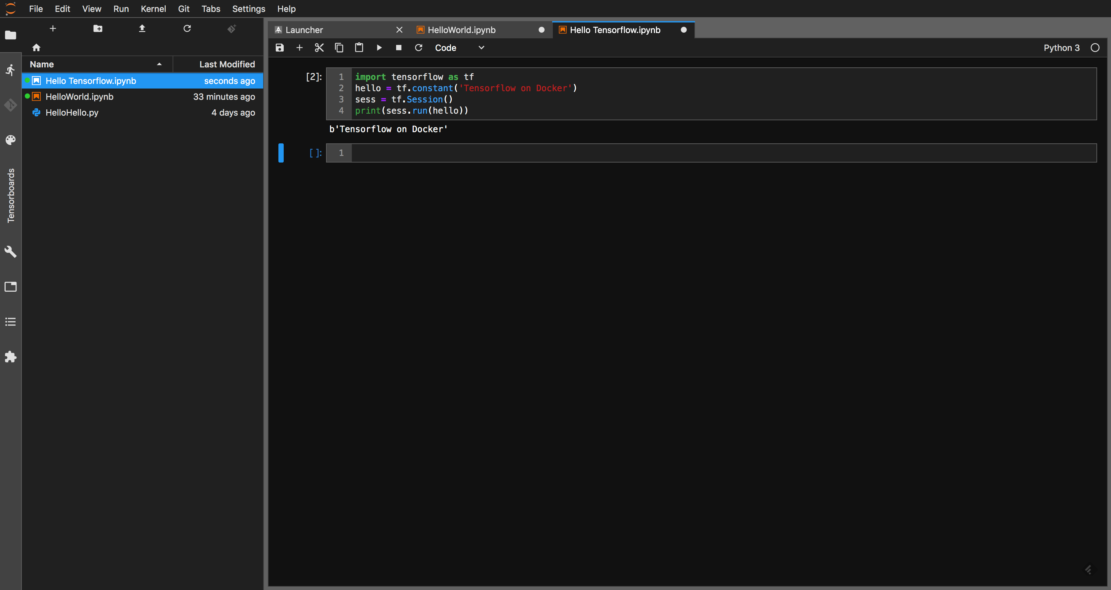Save the notebook with the disk icon
Screen dimensions: 1111x590
tap(279, 48)
